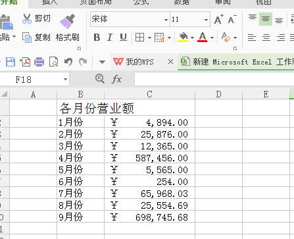
Task: Open the font name 宋体 dropdown
Action: 166,20
